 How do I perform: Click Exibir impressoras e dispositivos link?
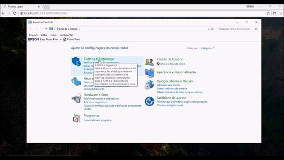point(101,99)
